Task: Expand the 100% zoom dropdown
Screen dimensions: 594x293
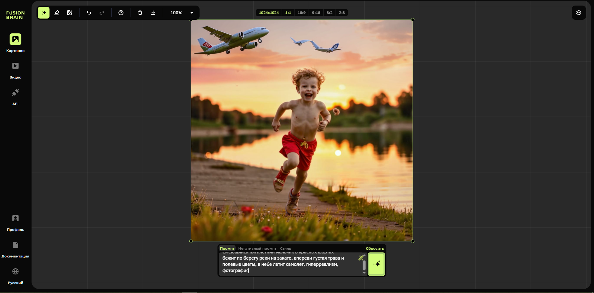Action: (x=192, y=13)
